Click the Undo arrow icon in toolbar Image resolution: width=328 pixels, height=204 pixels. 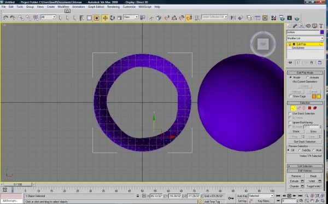tap(5, 18)
